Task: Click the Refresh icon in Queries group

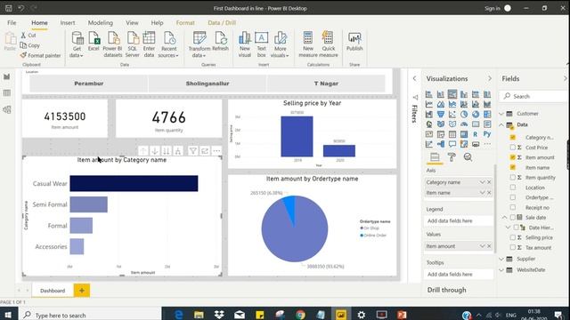Action: point(220,41)
